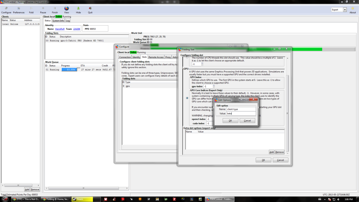The image size is (359, 202).
Task: Confirm Edit Options with OK
Action: coord(230,121)
